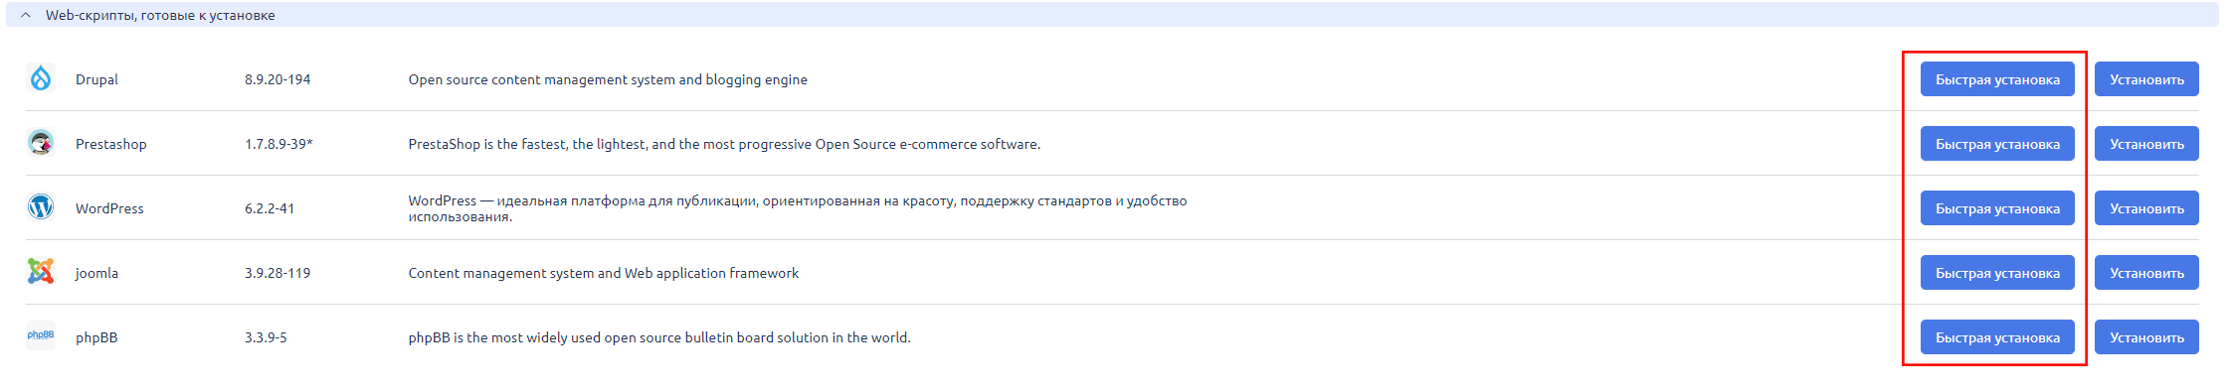Click the 'Web-скрипты, готовые к установке' header
This screenshot has width=2232, height=392.
click(x=160, y=15)
